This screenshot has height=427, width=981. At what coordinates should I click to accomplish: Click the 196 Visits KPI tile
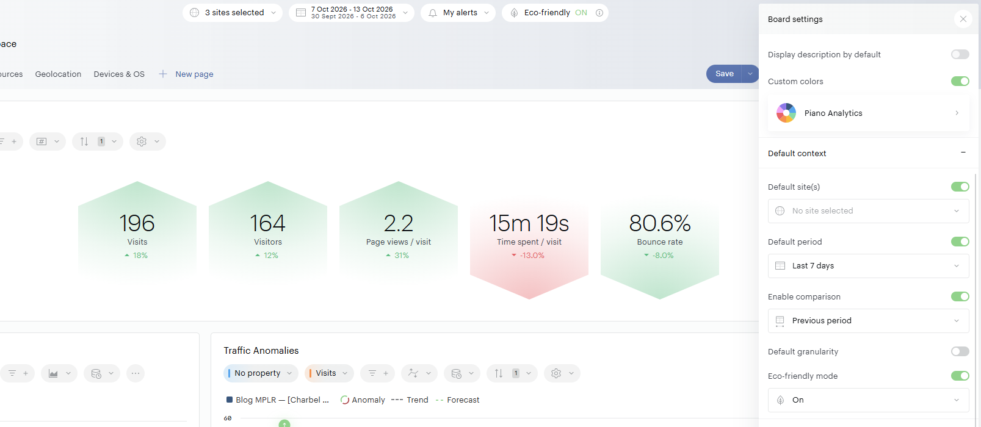(137, 232)
